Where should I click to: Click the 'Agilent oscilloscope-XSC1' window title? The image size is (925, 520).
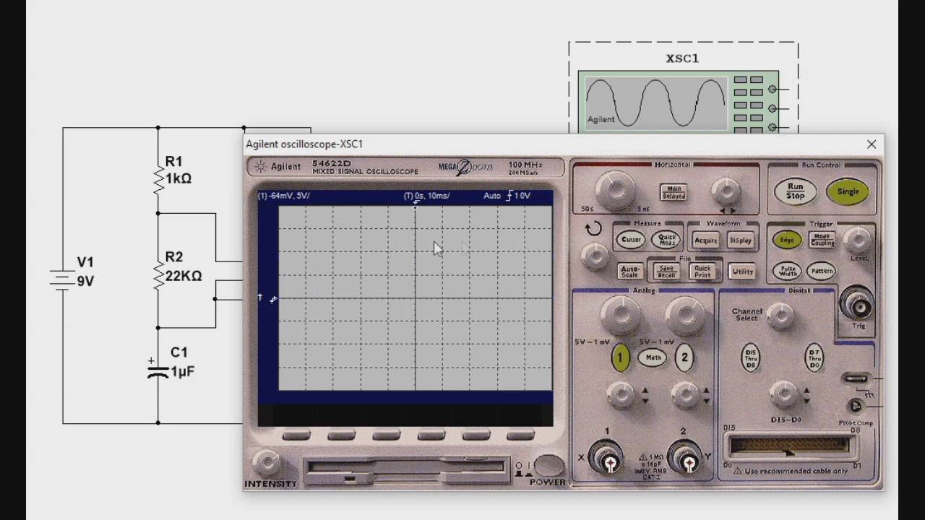304,144
